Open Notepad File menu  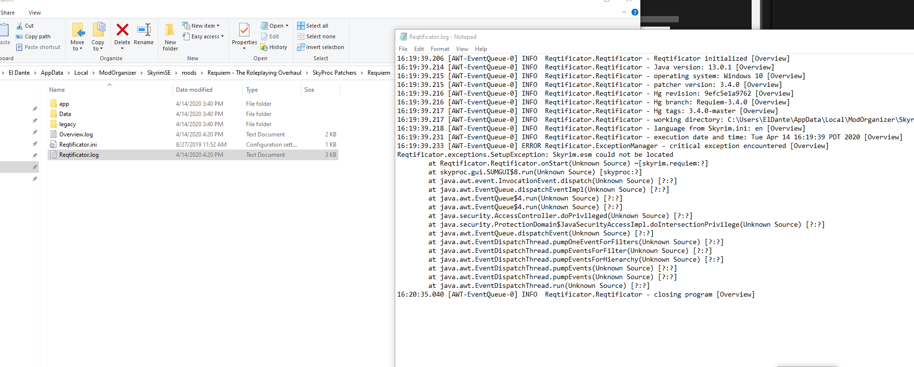pyautogui.click(x=403, y=49)
